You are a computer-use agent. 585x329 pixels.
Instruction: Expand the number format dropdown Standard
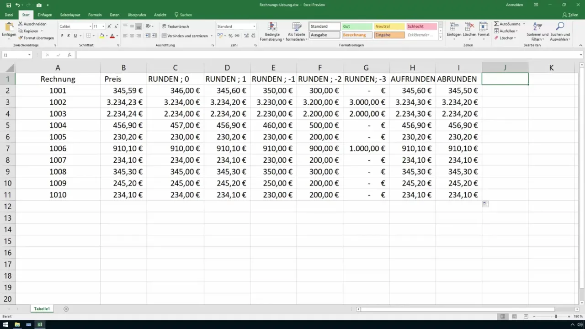point(254,27)
